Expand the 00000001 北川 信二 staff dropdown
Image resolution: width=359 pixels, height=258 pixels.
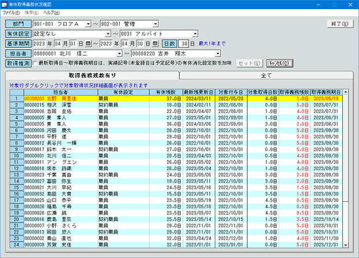(x=119, y=54)
